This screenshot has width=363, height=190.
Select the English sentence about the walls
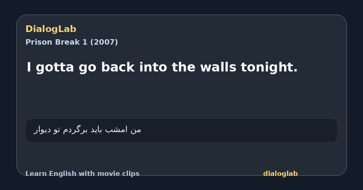click(162, 67)
